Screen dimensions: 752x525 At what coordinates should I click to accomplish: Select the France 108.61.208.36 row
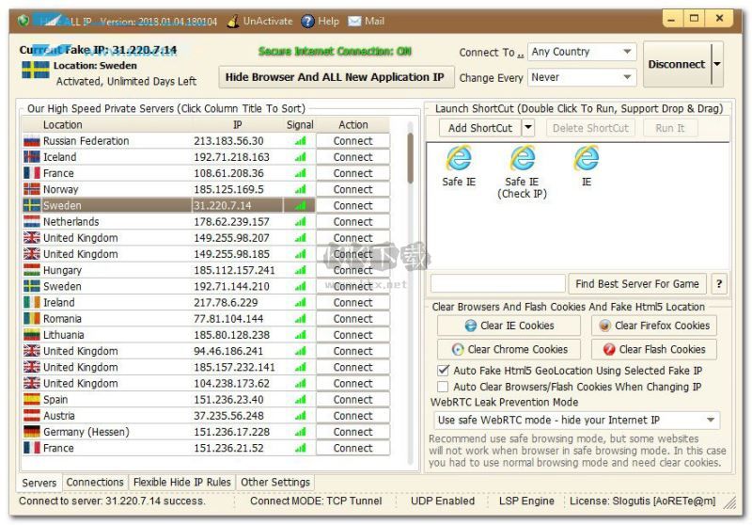[x=206, y=173]
